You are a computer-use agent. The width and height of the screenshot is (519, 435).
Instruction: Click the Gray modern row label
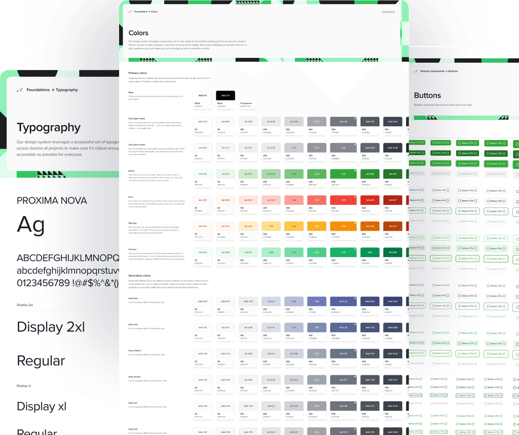pos(135,350)
